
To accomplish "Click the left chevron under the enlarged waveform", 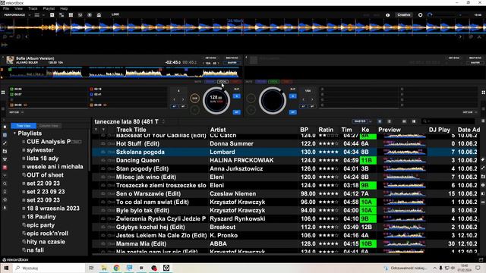I will point(27,37).
